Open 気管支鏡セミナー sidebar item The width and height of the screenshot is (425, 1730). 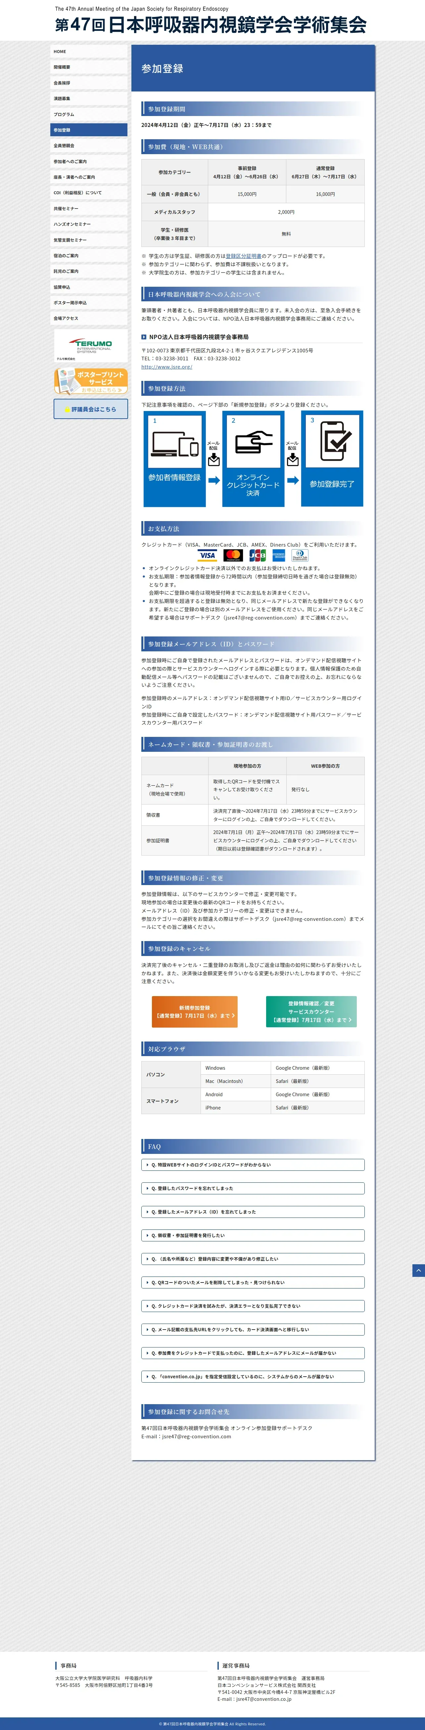point(89,240)
